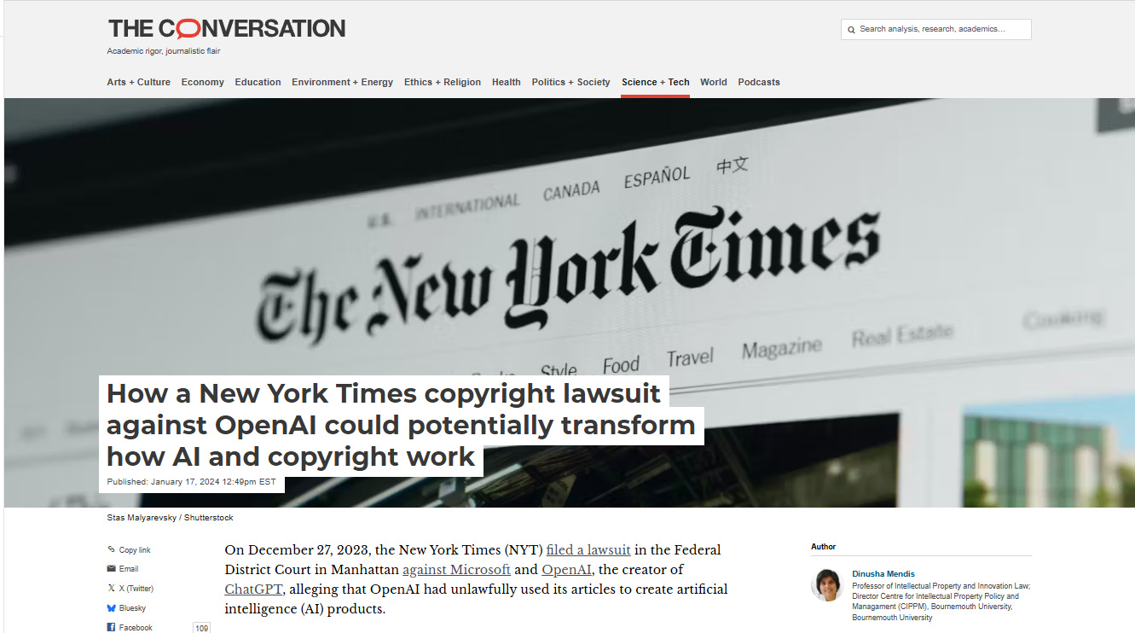Follow the 'filed a lawsuit' link
This screenshot has height=633, width=1135.
pyautogui.click(x=588, y=550)
